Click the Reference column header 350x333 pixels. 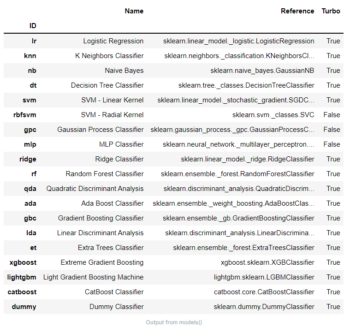pos(297,11)
